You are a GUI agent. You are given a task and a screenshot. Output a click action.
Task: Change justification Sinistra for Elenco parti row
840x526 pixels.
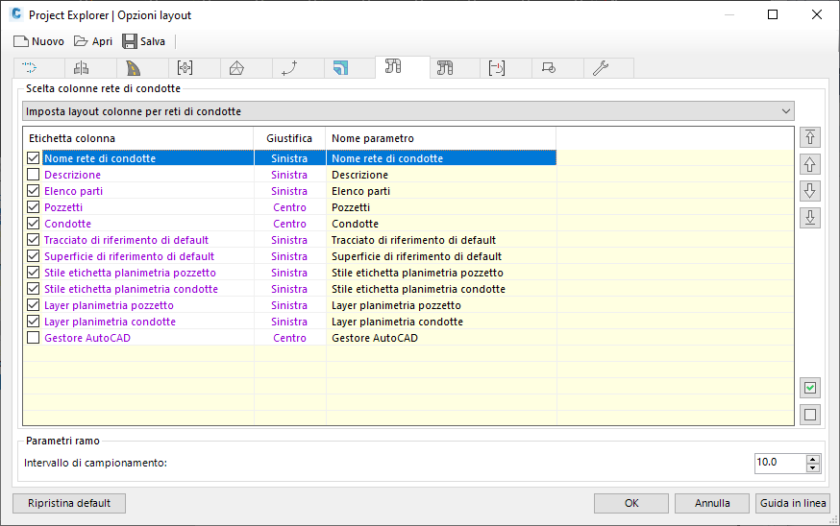(289, 191)
